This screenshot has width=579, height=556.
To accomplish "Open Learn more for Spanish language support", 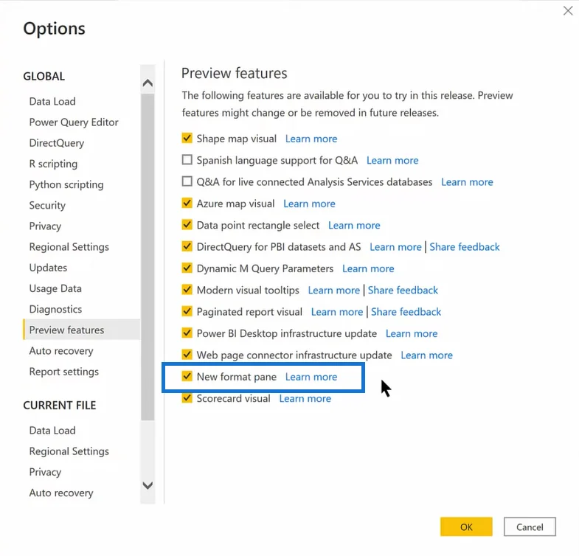I will point(392,161).
